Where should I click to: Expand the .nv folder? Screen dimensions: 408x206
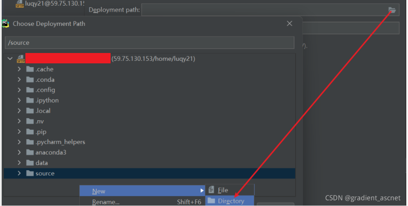19,121
